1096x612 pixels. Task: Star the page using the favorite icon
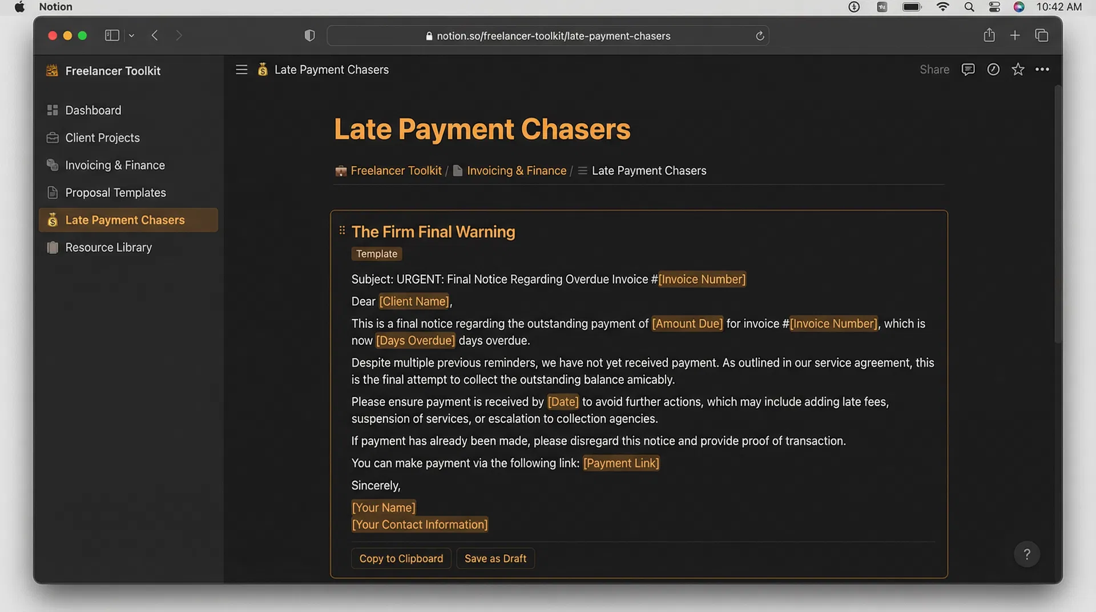click(1018, 69)
